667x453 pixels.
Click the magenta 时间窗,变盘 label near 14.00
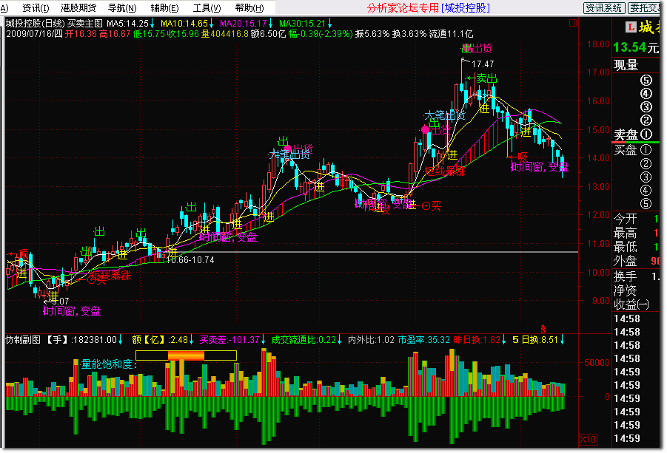point(539,167)
